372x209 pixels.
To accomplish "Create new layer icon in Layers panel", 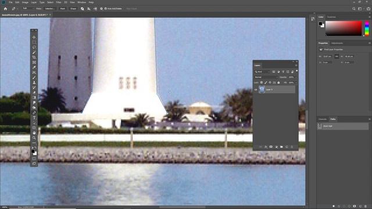I will [x=287, y=147].
